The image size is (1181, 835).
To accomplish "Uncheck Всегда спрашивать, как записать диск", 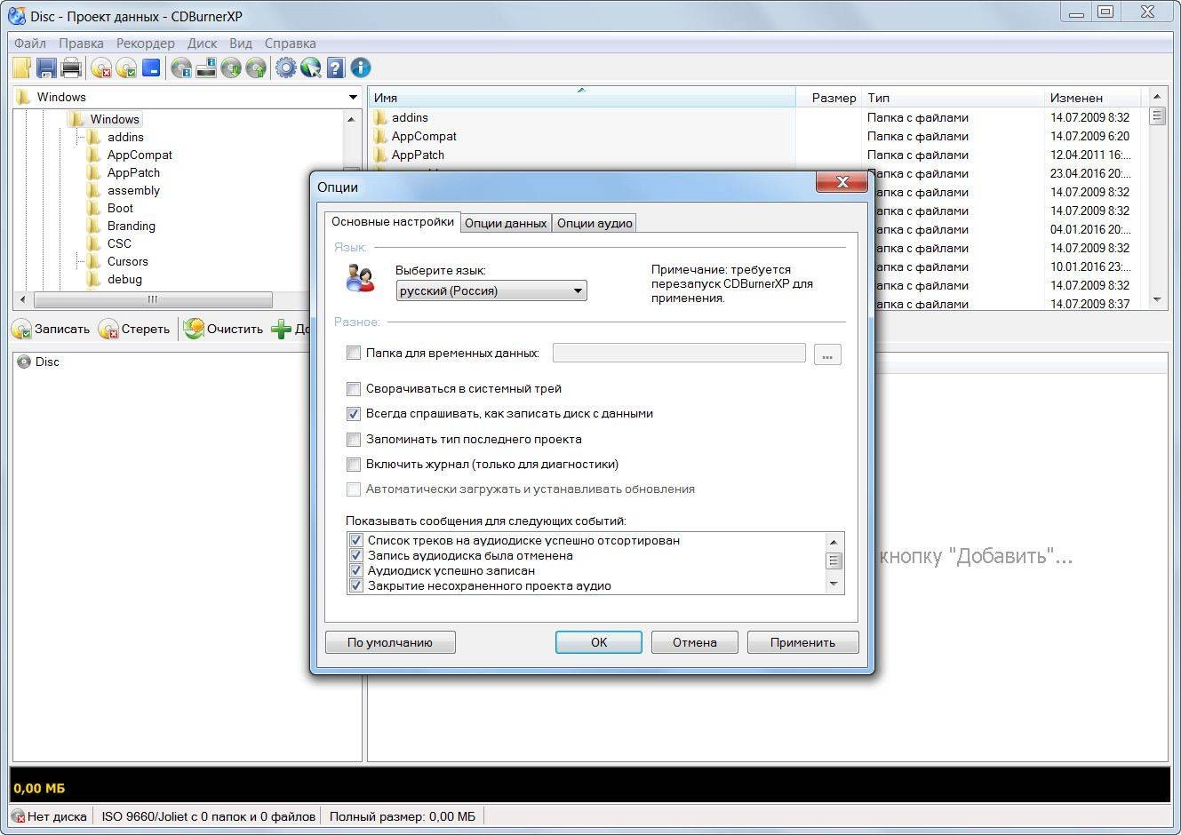I will point(354,413).
